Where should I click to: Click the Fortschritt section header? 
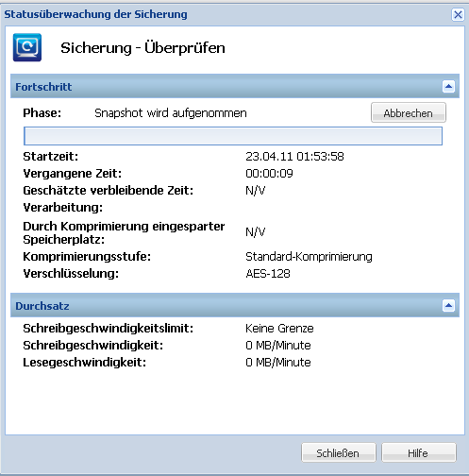click(235, 86)
